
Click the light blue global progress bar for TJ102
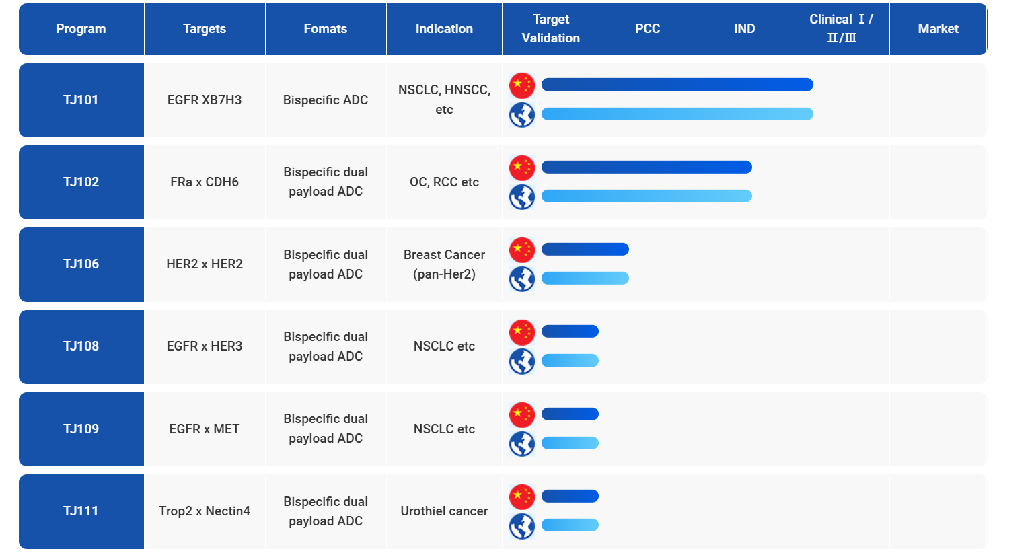tap(646, 196)
